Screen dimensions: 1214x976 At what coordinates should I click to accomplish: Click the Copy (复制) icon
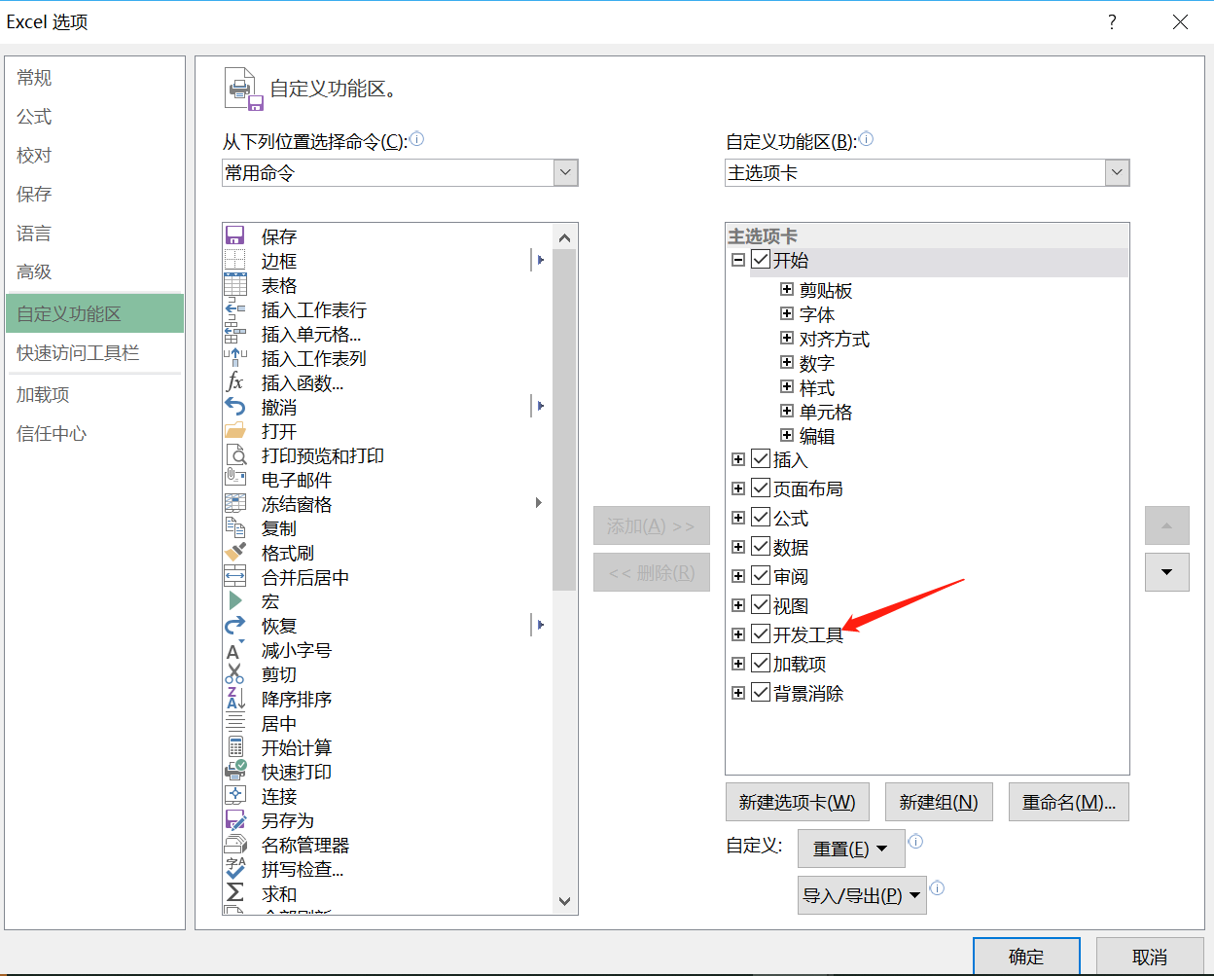(x=234, y=527)
